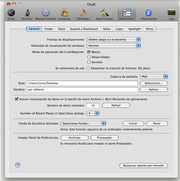The image size is (180, 181).
Task: Click the Procesador button
Action: pos(105,138)
